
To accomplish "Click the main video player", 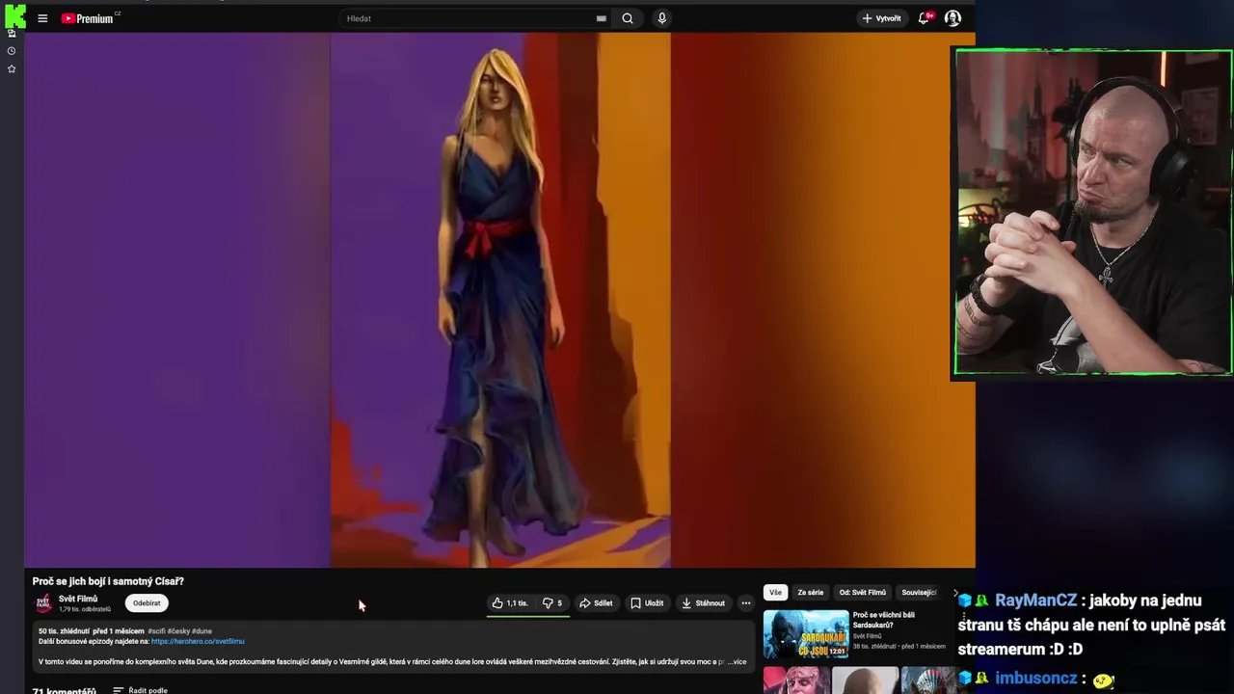I will [x=499, y=301].
